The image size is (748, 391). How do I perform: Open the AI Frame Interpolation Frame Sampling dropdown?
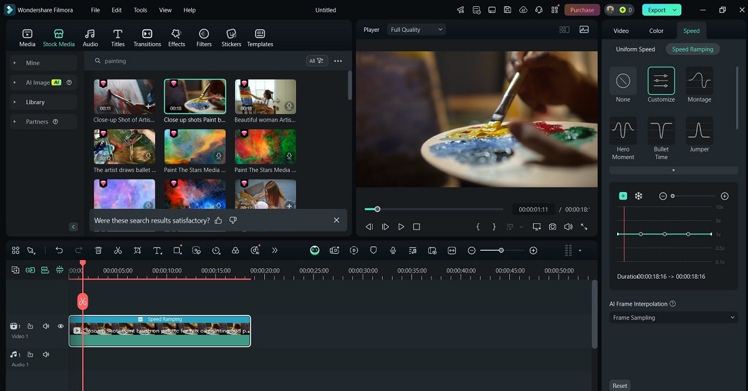(673, 317)
